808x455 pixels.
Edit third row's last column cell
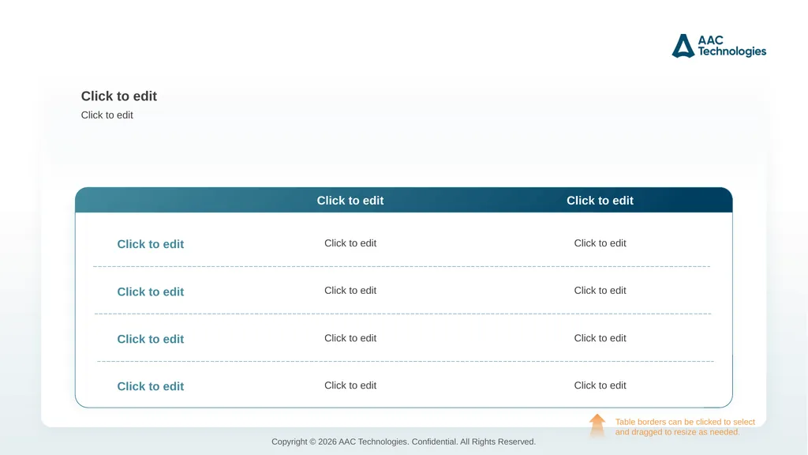[x=600, y=338]
